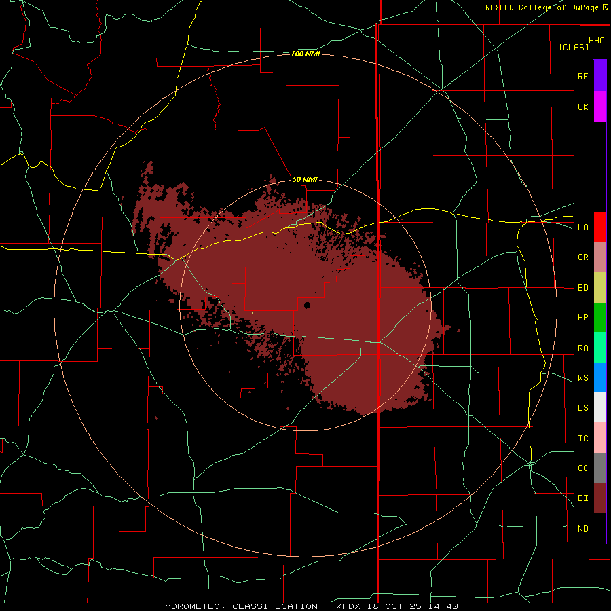The height and width of the screenshot is (611, 611).
Task: Click the 'HR' legend label
Action: coord(582,318)
